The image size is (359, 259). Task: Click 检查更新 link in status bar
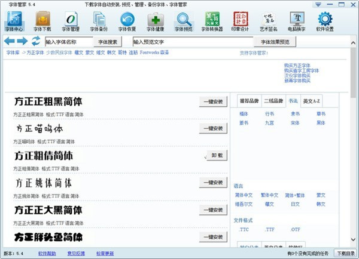point(105,253)
